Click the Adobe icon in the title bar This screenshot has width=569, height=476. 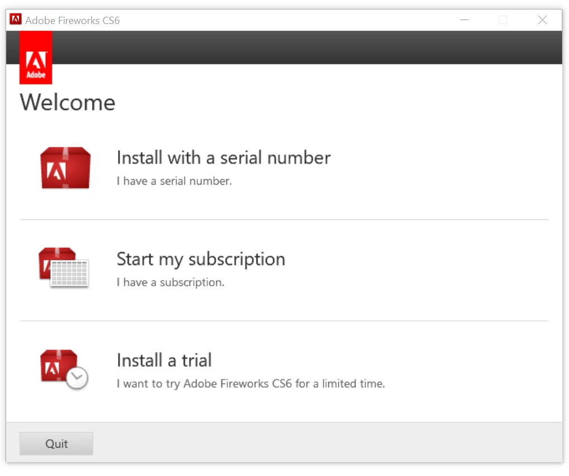coord(16,20)
